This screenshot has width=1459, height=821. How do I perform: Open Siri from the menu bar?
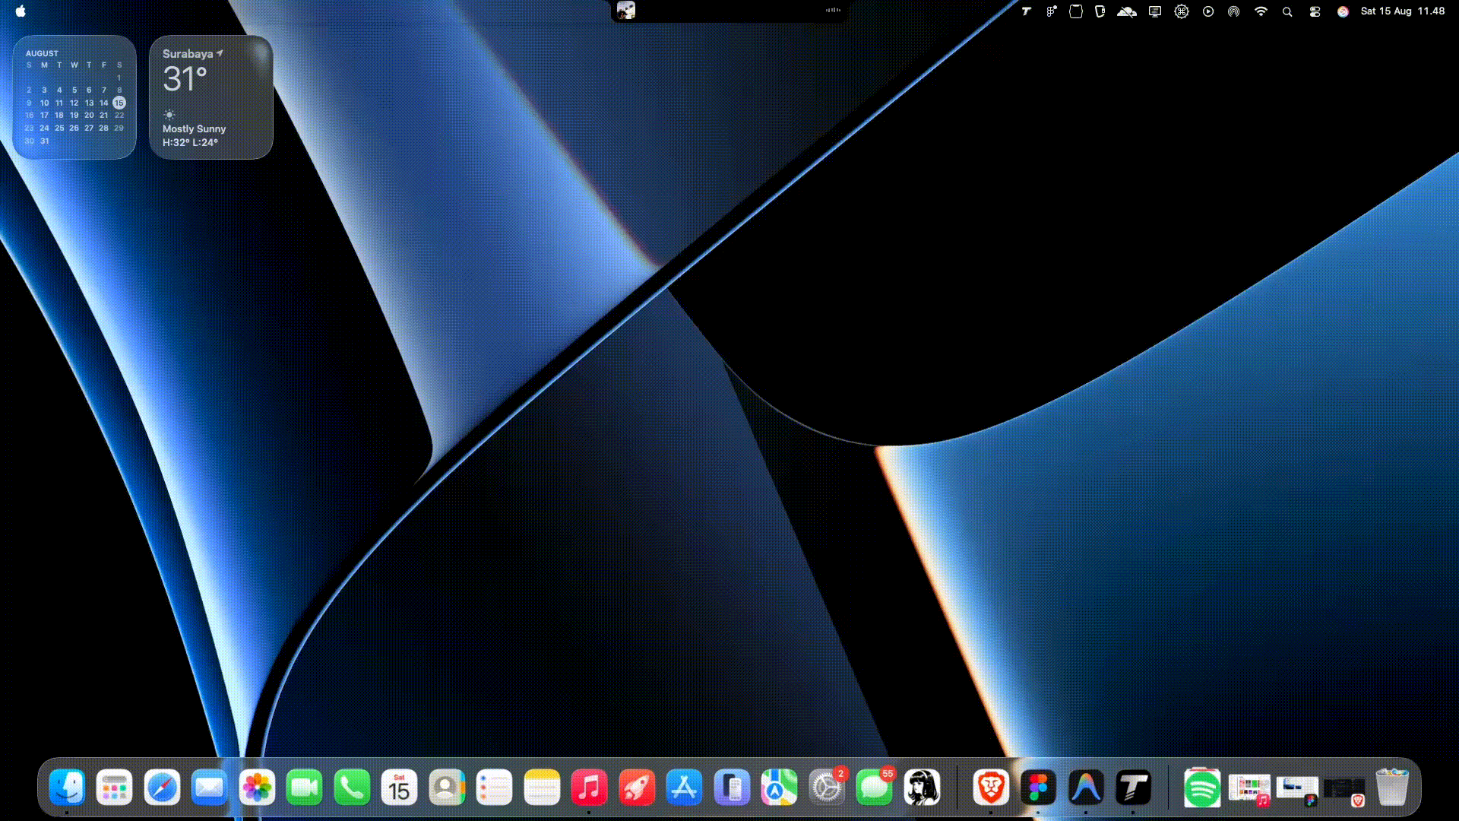coord(1343,11)
